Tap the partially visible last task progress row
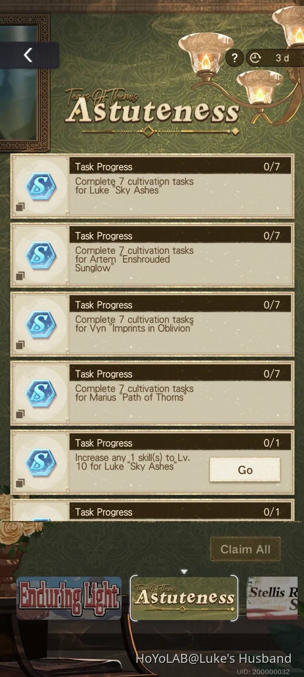The width and height of the screenshot is (304, 677). (152, 510)
